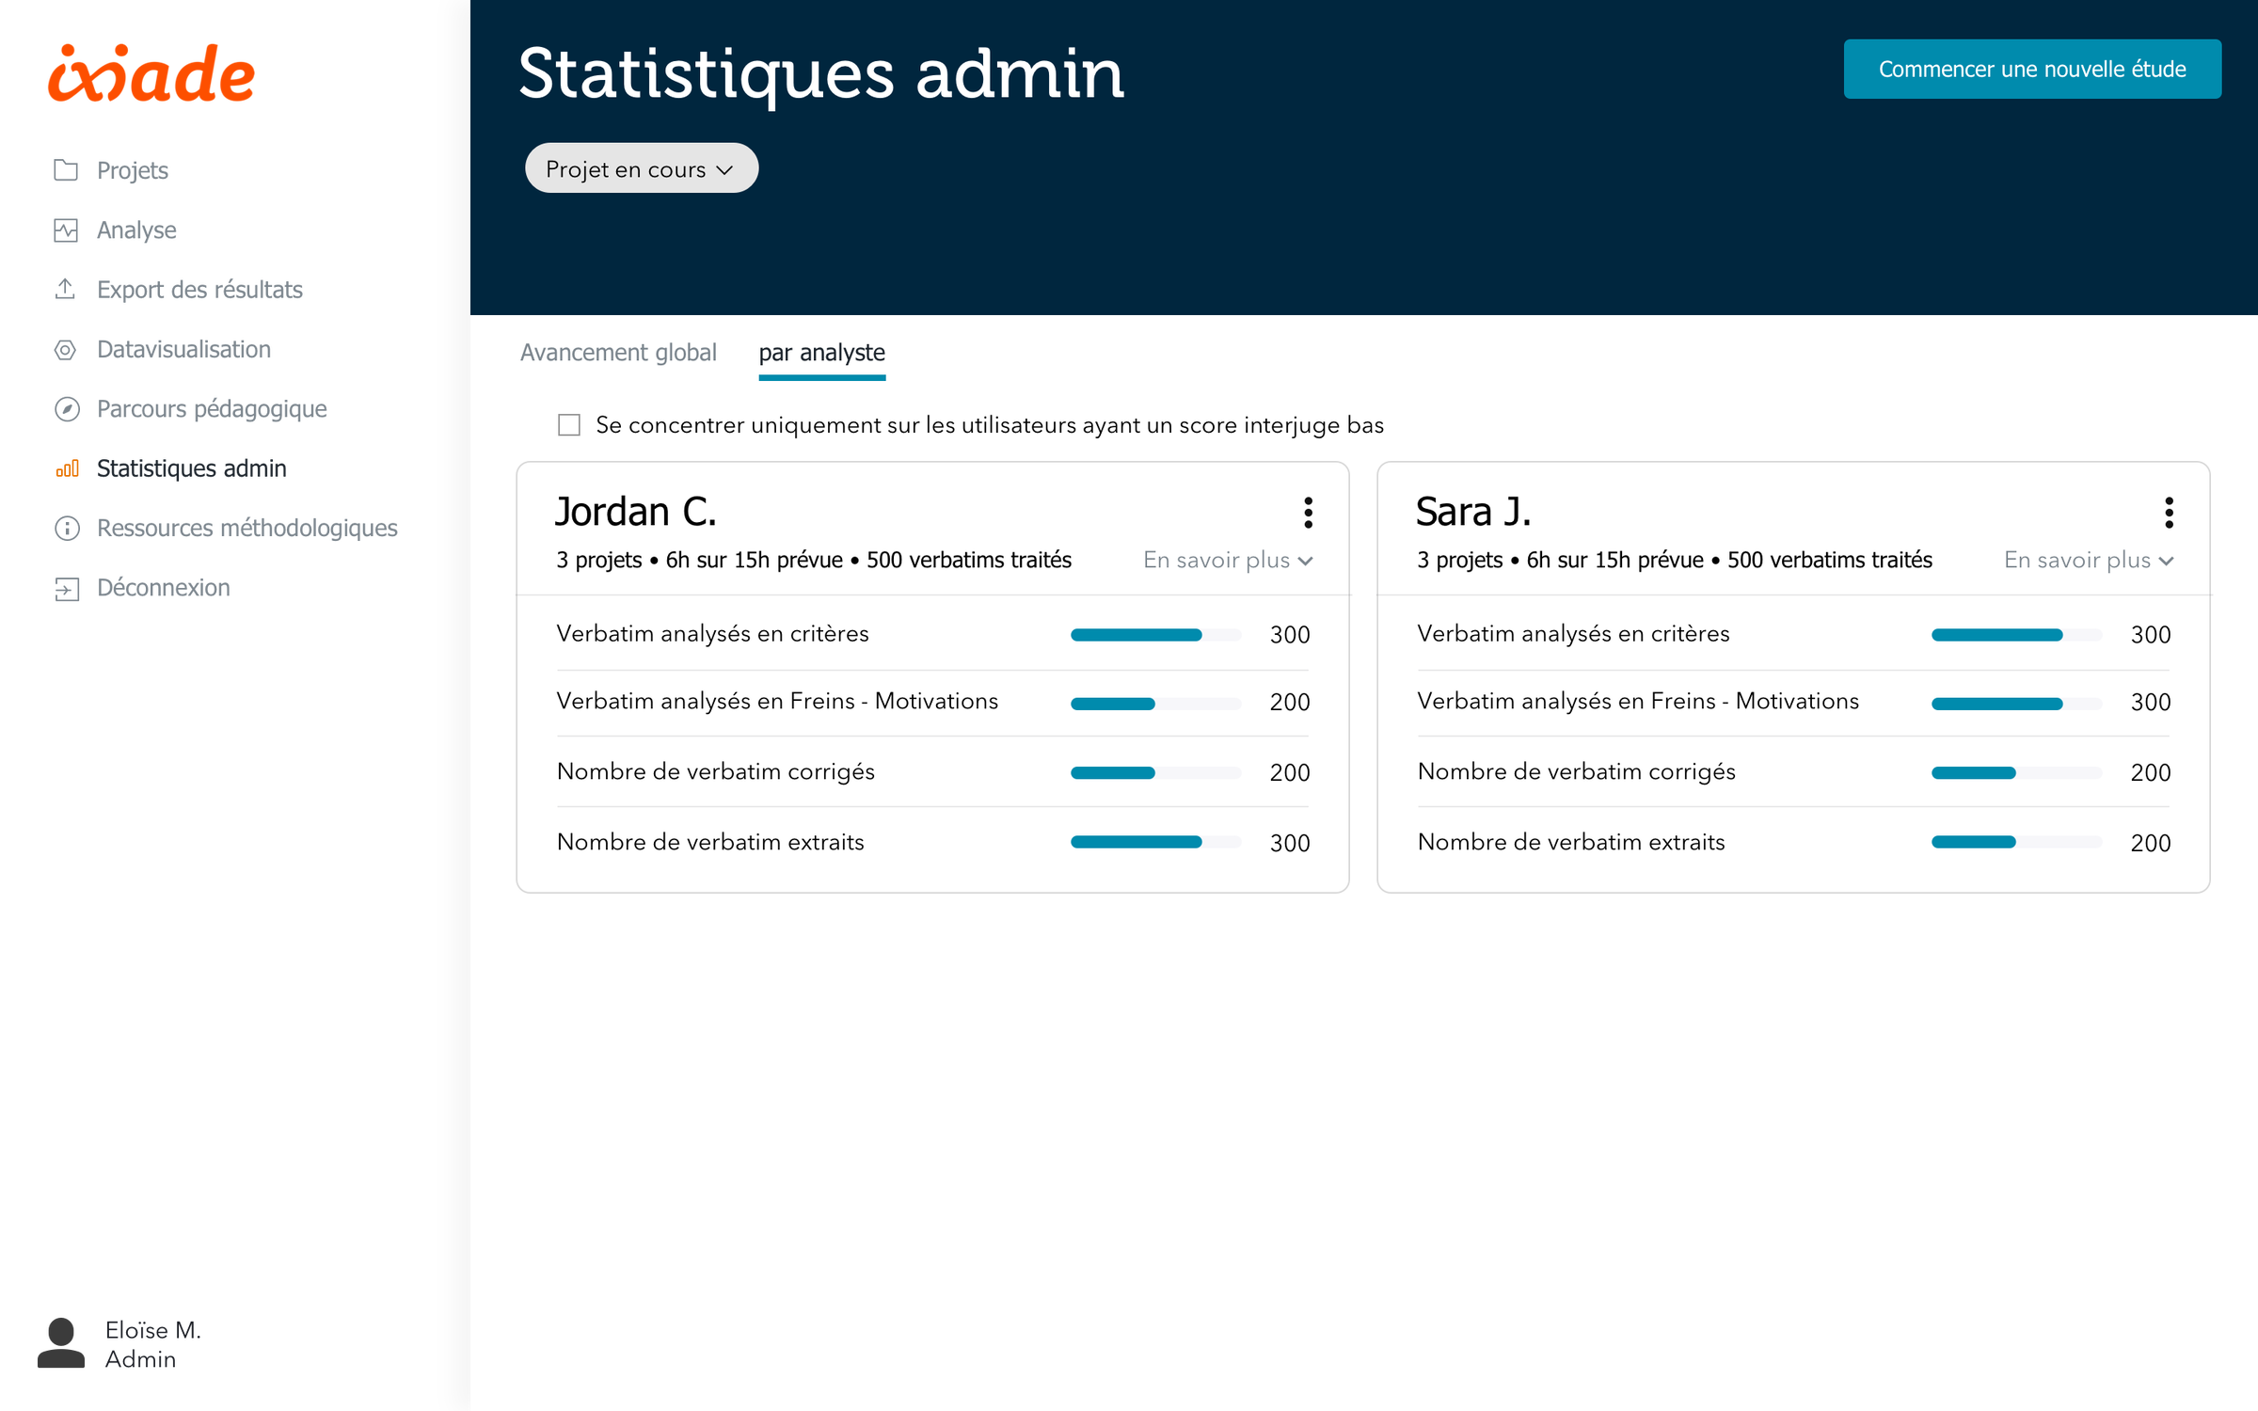
Task: Click the Déconnexion logout icon
Action: (67, 589)
